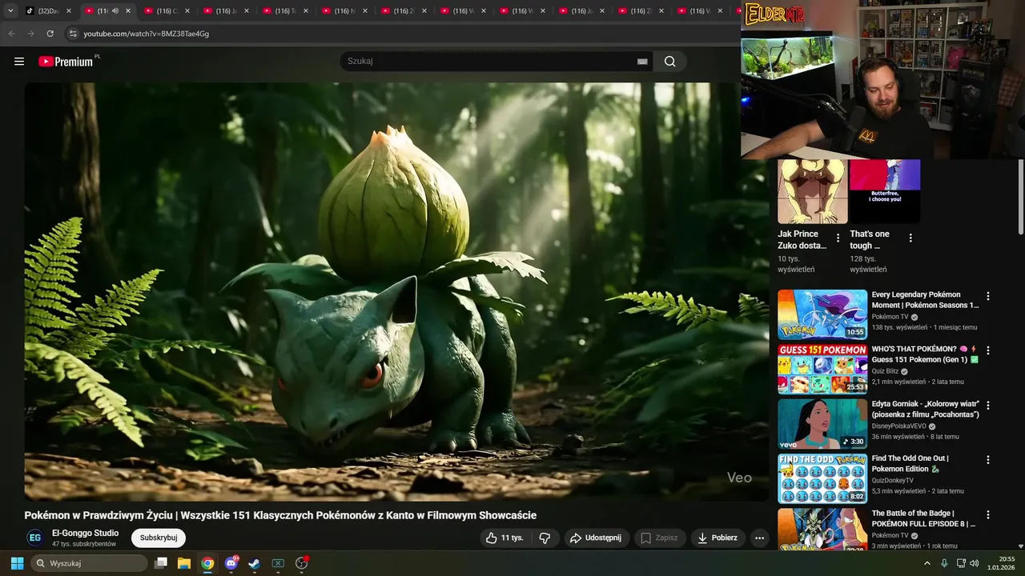Open Task View on taskbar
Screen dimensions: 1025x576
160,563
